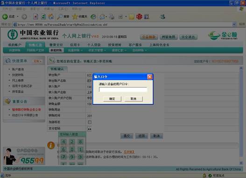
Task: Open the Back button history dropdown arrow
Action: pyautogui.click(x=18, y=17)
